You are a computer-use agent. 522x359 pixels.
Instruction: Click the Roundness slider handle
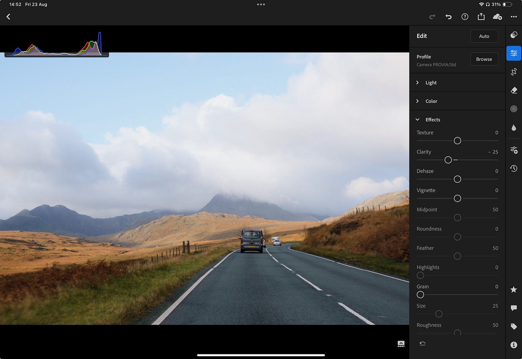tap(457, 237)
